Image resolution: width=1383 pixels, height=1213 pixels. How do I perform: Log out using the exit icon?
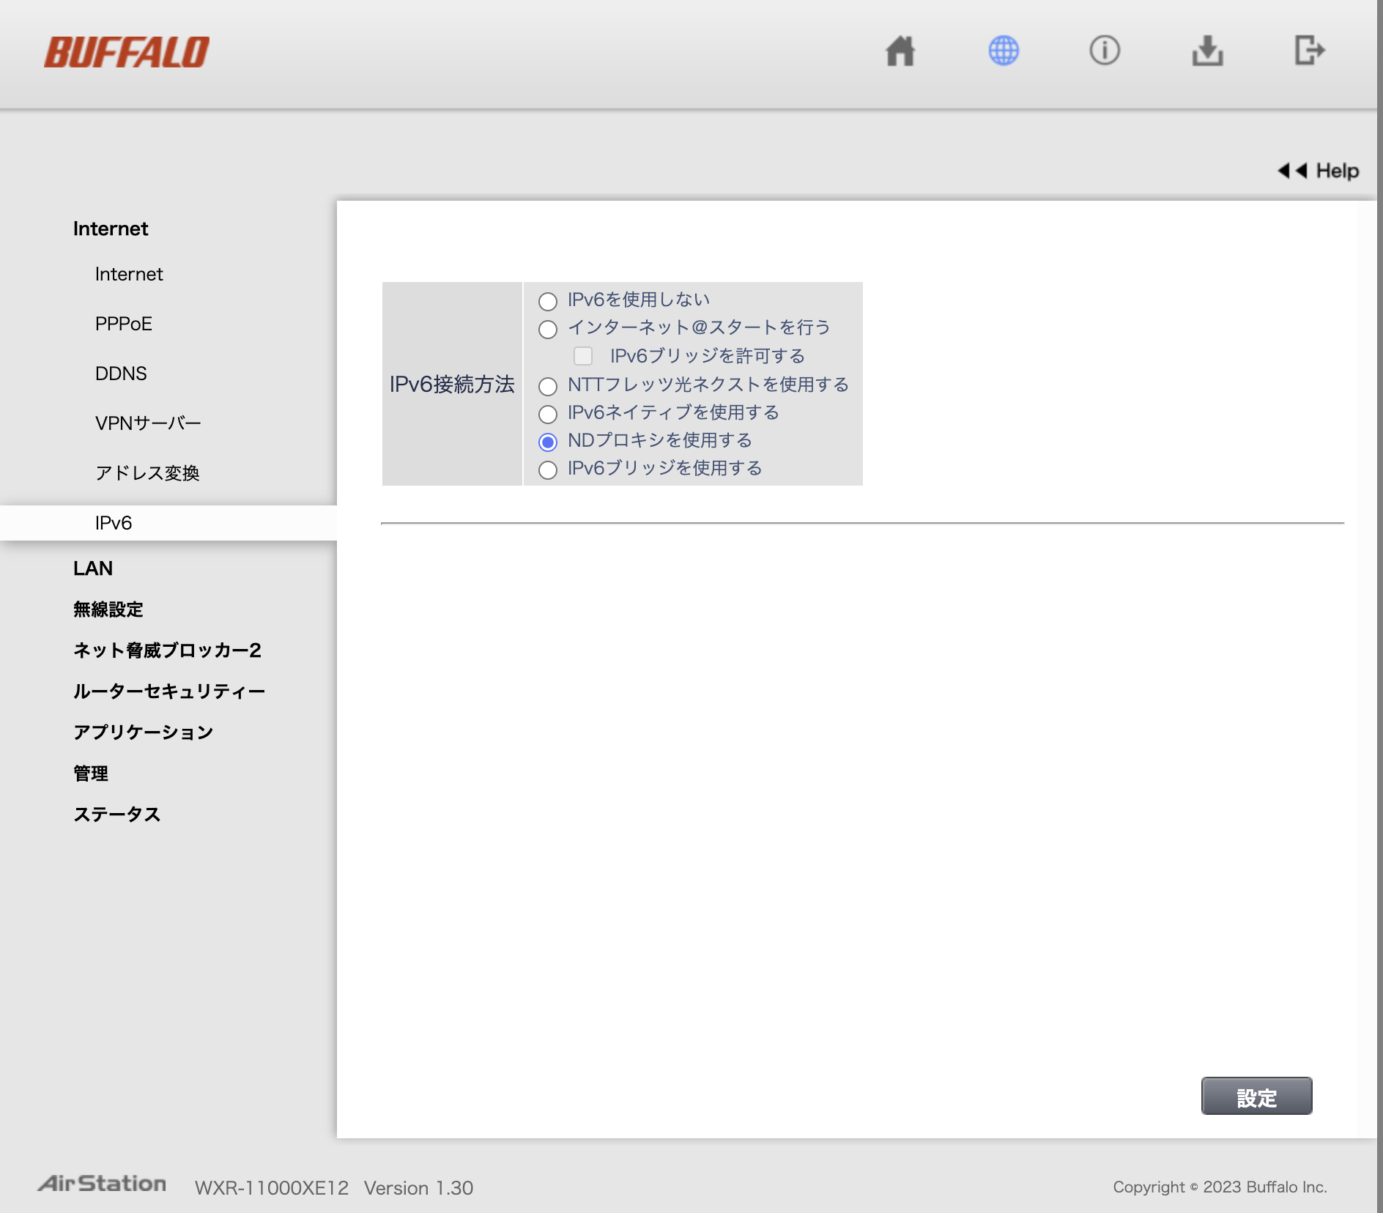pos(1310,51)
